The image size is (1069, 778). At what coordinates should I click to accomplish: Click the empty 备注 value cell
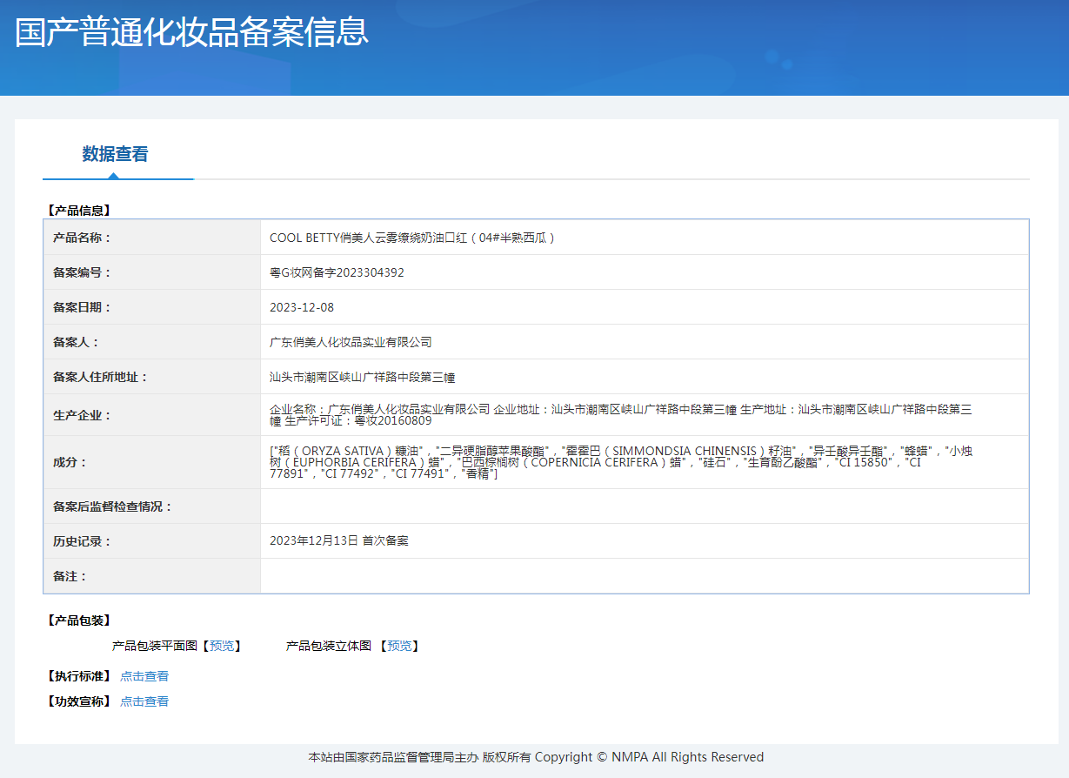(x=644, y=576)
